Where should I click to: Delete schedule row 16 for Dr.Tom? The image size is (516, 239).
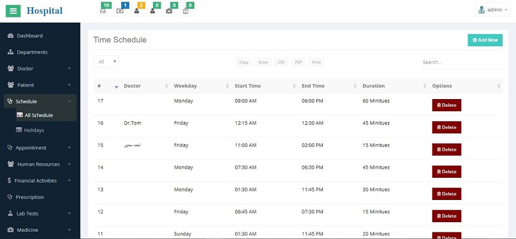[x=446, y=127]
